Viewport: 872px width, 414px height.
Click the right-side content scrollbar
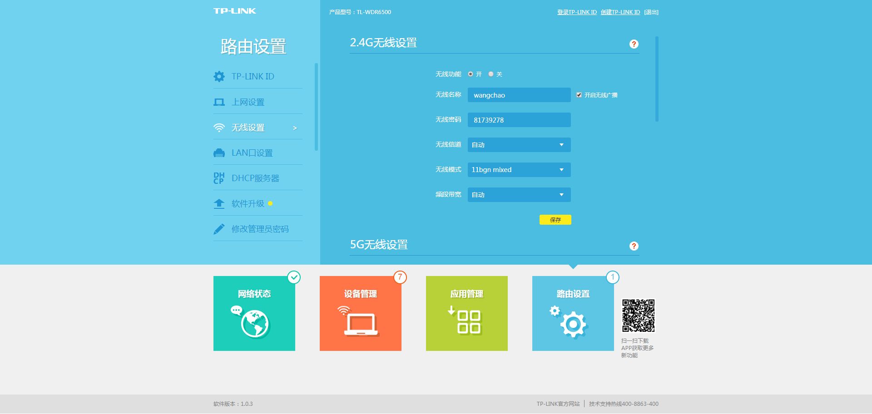coord(657,79)
